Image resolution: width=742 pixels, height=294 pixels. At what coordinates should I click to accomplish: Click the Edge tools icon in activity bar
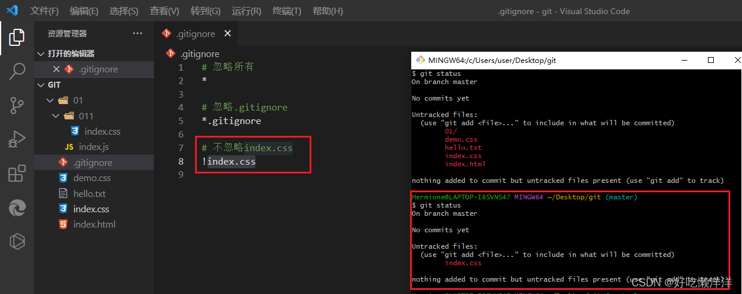click(16, 208)
